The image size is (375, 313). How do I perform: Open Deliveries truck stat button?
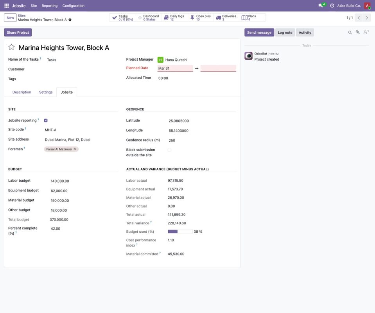click(x=227, y=18)
